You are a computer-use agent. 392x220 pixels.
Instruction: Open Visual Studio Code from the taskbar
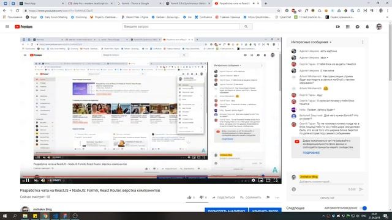pos(55,216)
